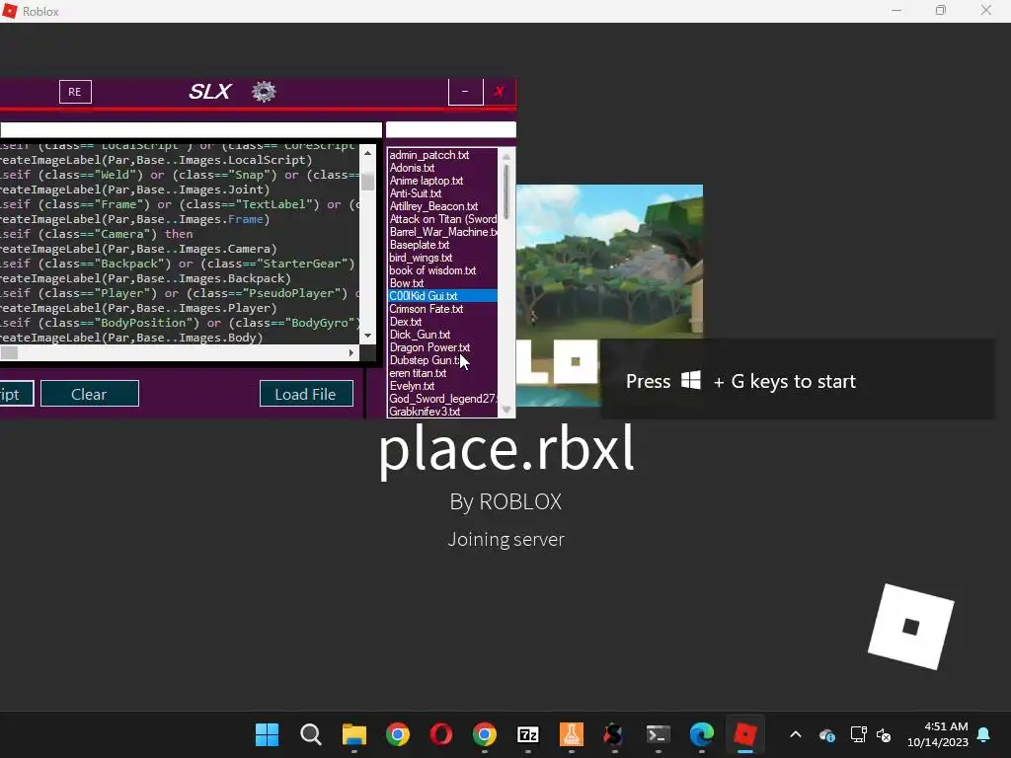Open Microsoft Edge from taskbar
Image resolution: width=1011 pixels, height=758 pixels.
coord(702,734)
